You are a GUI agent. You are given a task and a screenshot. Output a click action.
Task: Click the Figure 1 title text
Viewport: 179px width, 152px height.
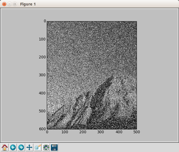click(28, 4)
